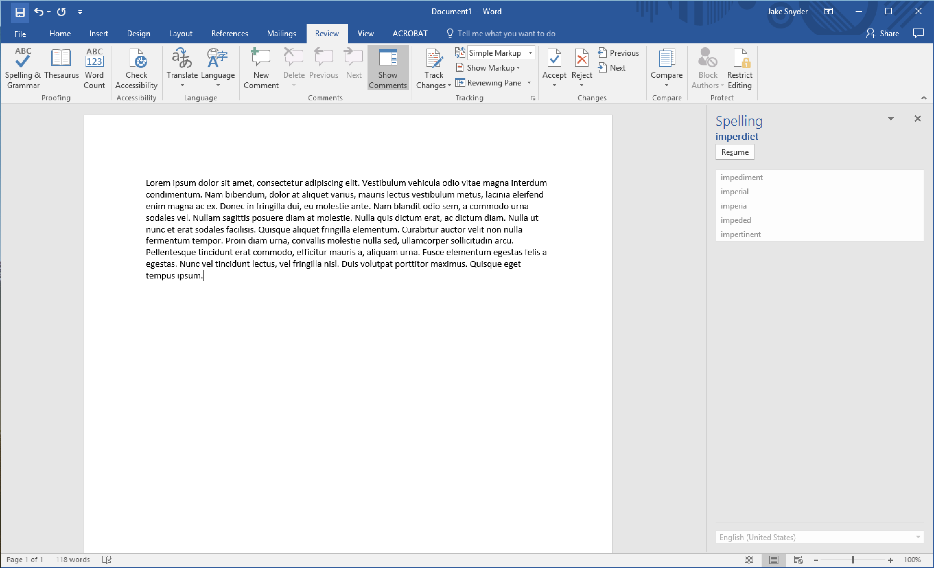This screenshot has height=568, width=934.
Task: Toggle Show Comments button
Action: [388, 68]
